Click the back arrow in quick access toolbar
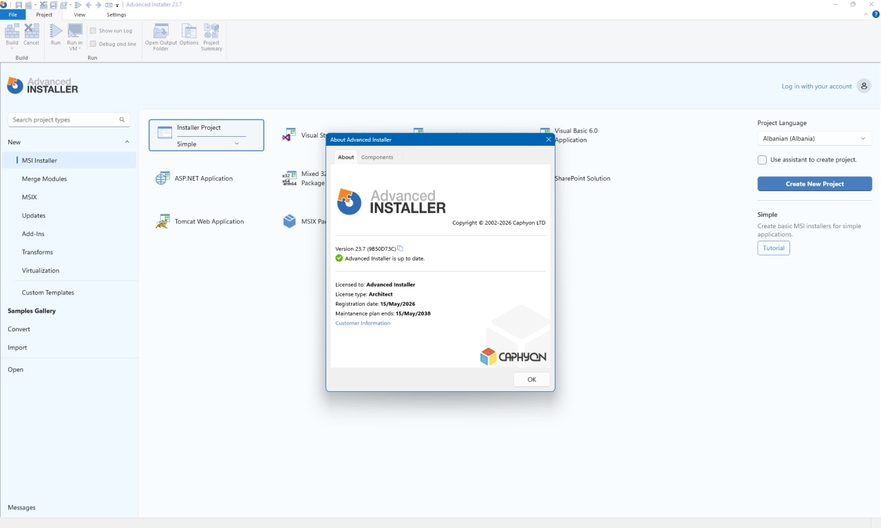The image size is (881, 528). pos(88,5)
